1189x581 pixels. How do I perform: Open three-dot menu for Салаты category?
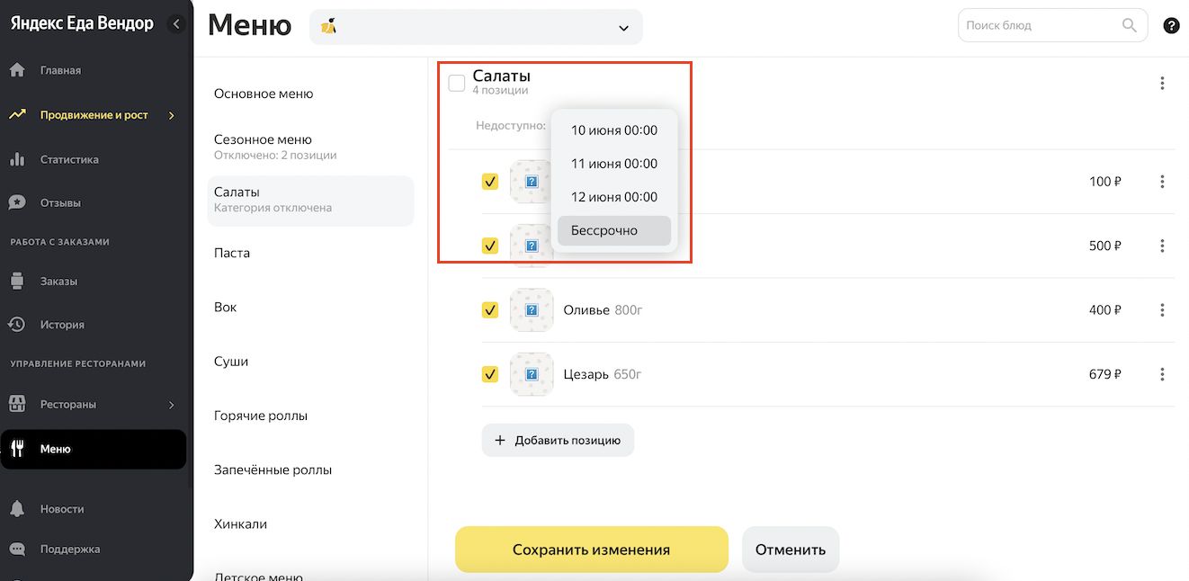pos(1162,84)
